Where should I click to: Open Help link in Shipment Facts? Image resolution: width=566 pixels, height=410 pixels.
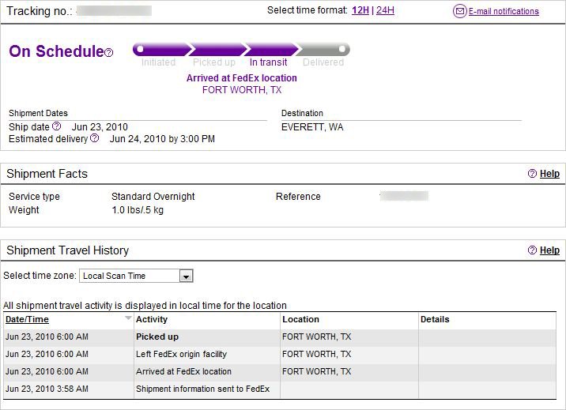[549, 174]
